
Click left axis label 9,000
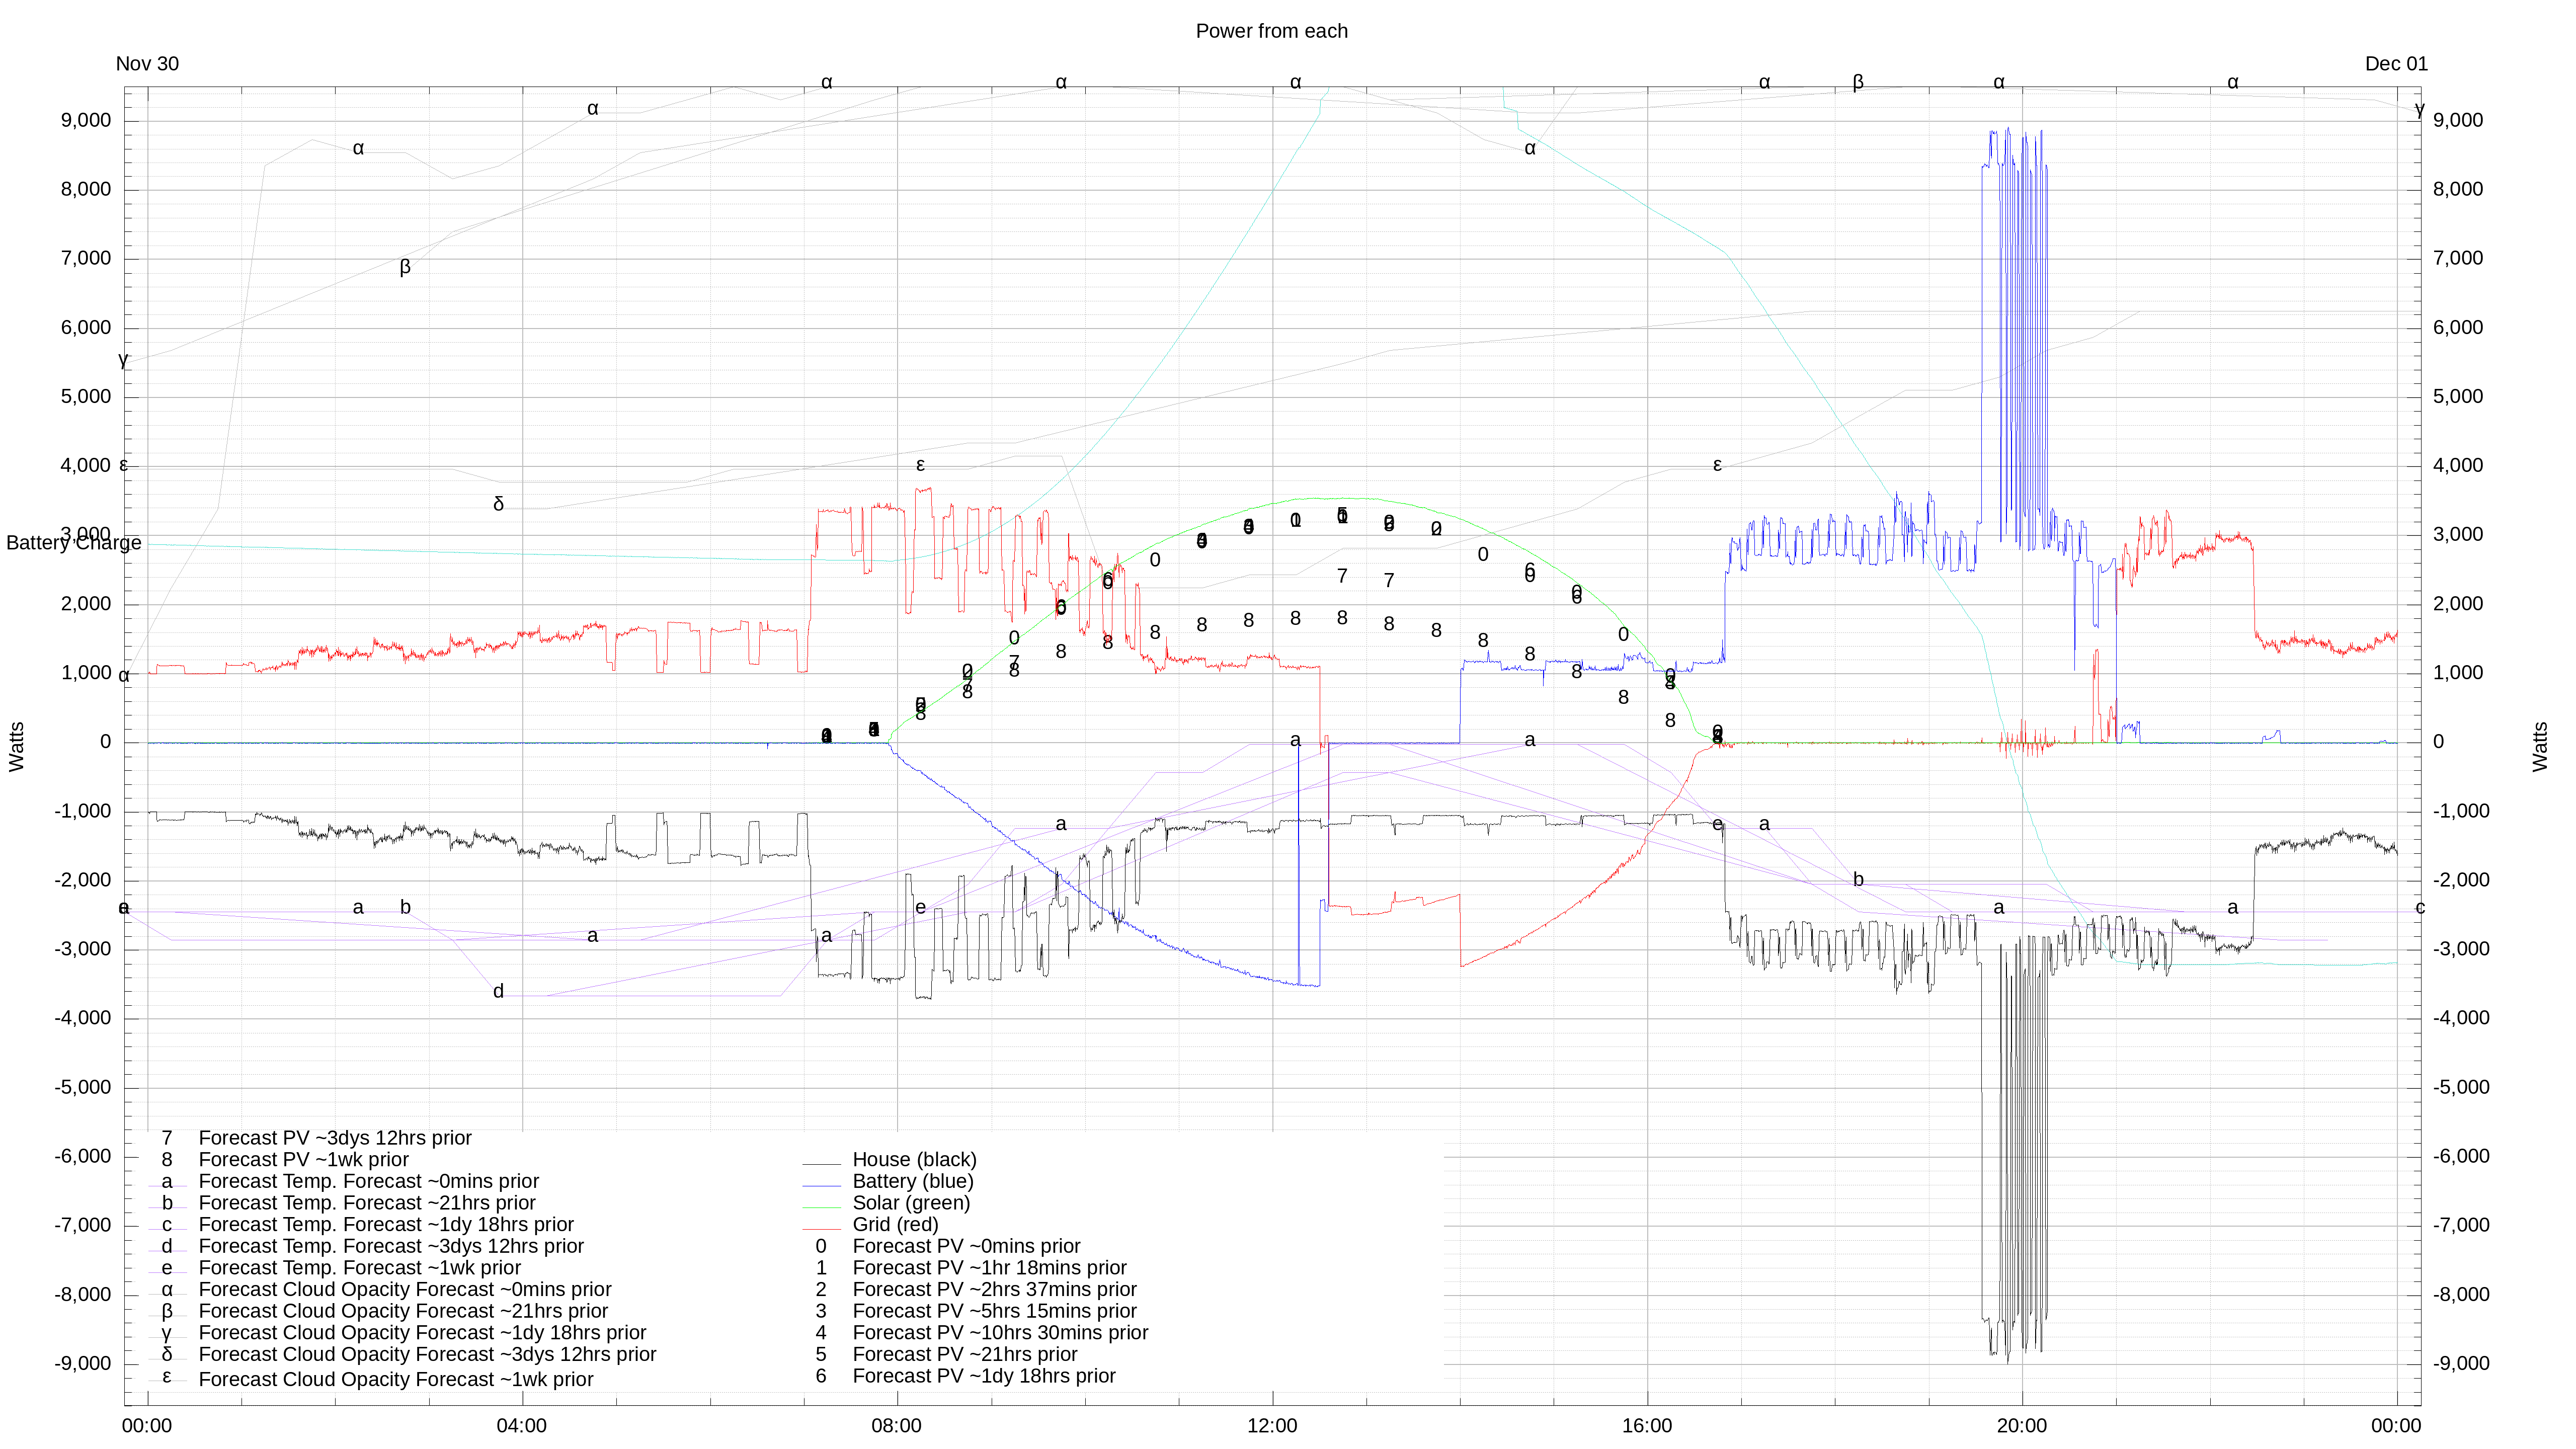point(86,120)
